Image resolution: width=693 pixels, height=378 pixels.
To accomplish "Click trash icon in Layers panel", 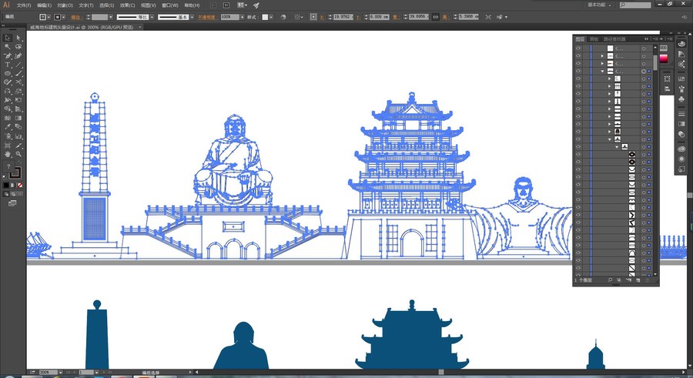I will [x=648, y=280].
